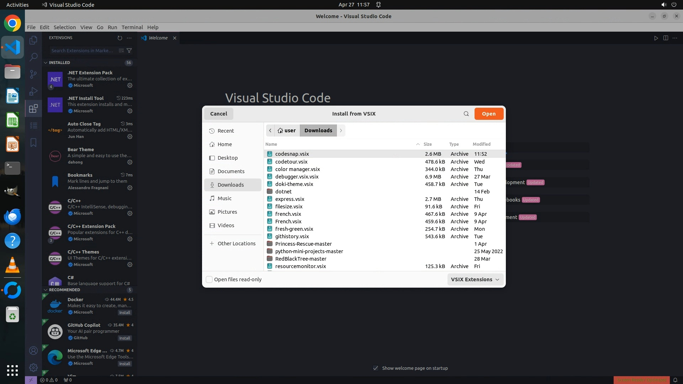
Task: Open the Terminal menu
Action: click(132, 27)
